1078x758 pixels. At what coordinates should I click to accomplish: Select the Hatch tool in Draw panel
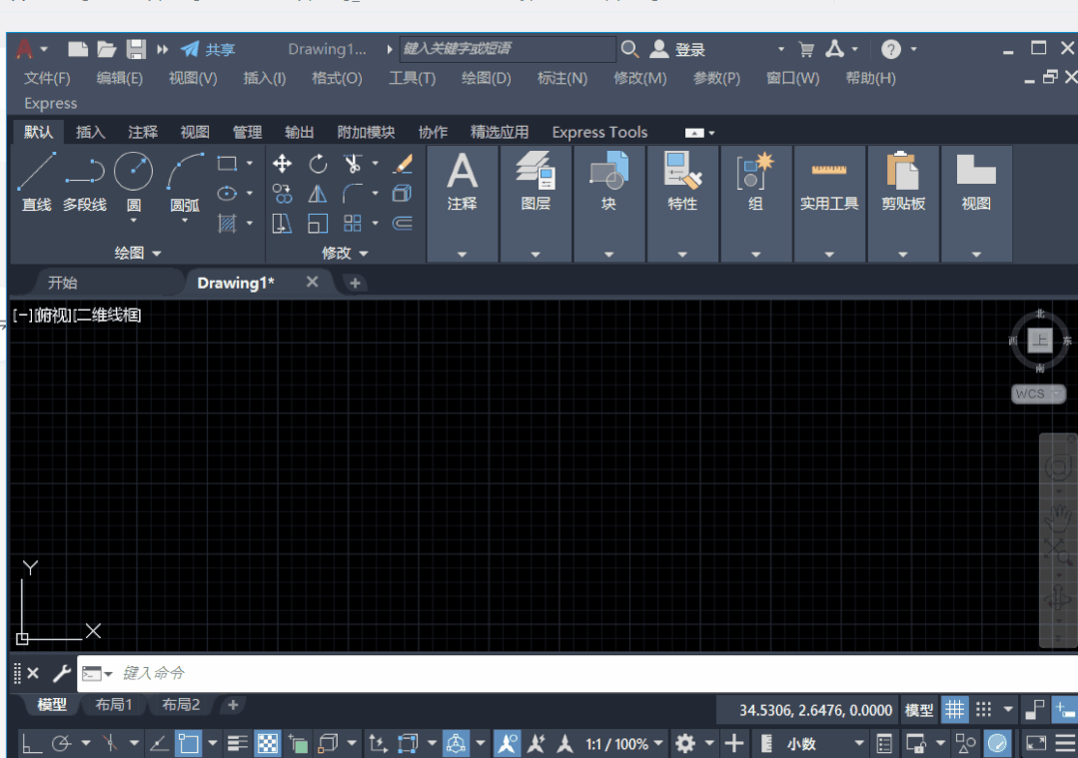(x=227, y=224)
